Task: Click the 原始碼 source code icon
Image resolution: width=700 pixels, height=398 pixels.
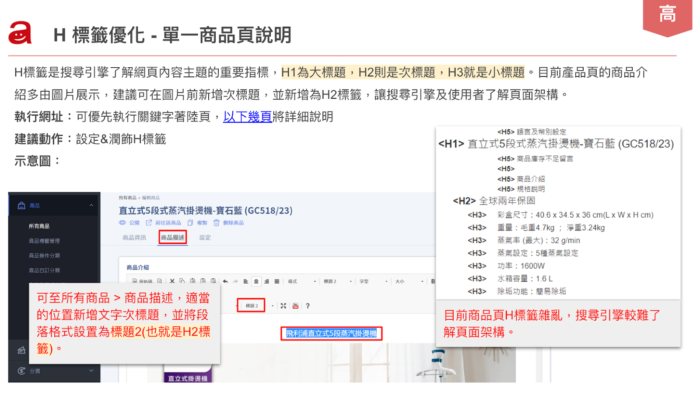Action: pyautogui.click(x=135, y=281)
